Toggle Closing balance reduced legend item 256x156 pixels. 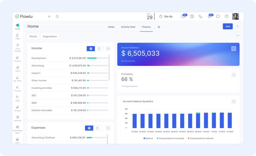click(x=201, y=139)
